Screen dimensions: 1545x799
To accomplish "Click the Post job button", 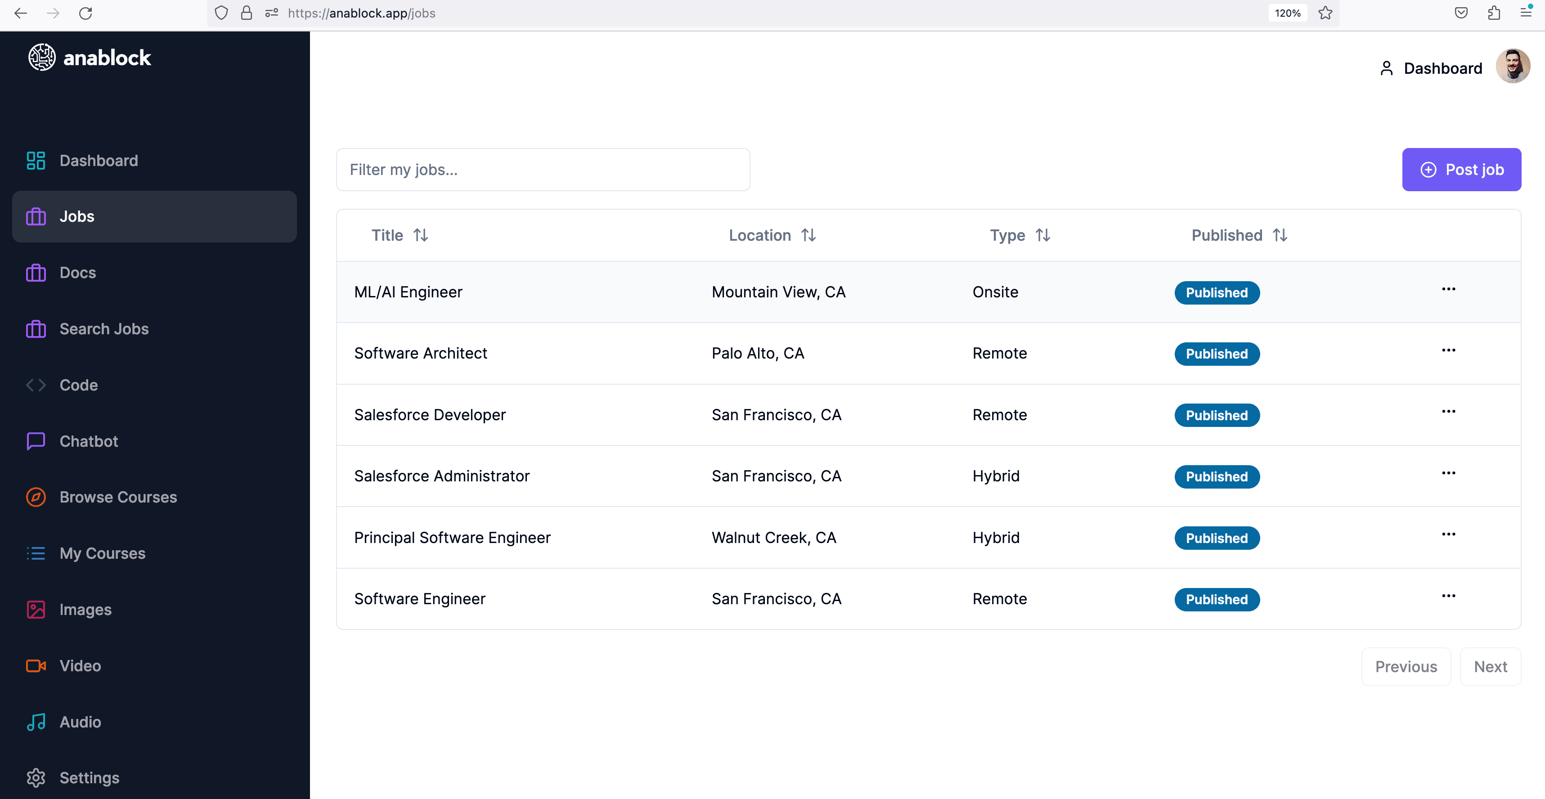I will 1461,170.
